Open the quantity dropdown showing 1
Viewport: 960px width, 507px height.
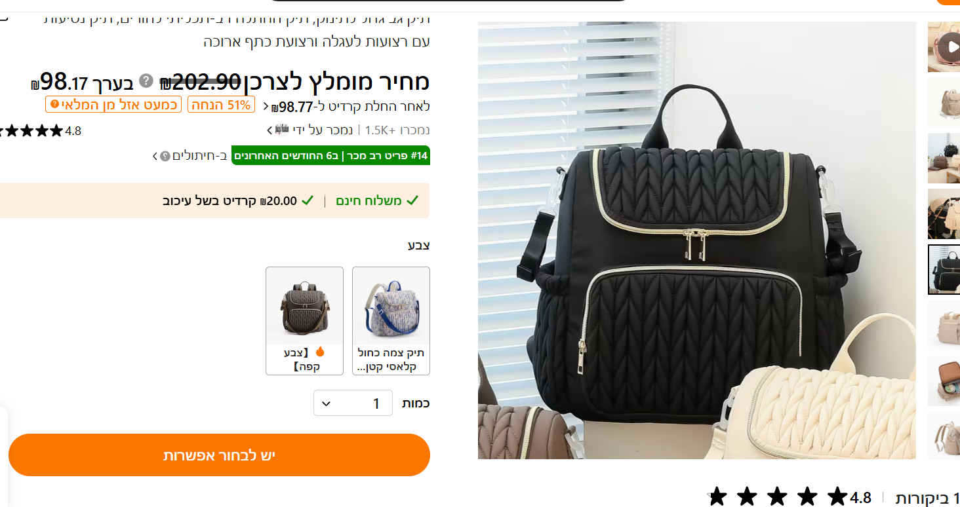(x=353, y=403)
